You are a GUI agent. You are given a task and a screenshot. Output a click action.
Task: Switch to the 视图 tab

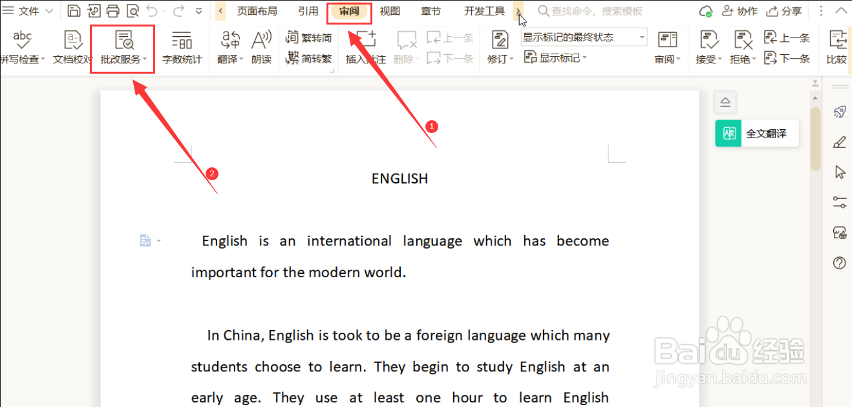[390, 11]
